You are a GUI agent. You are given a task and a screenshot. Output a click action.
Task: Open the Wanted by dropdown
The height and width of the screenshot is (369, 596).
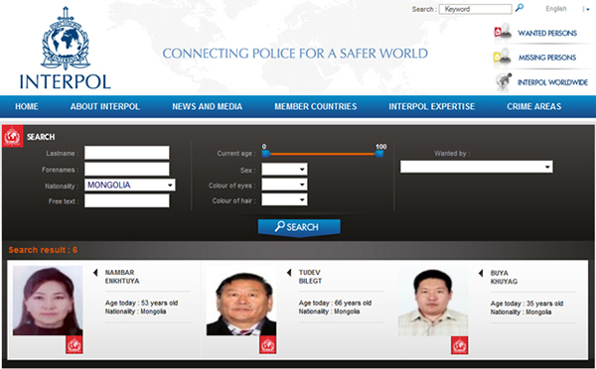pyautogui.click(x=477, y=167)
